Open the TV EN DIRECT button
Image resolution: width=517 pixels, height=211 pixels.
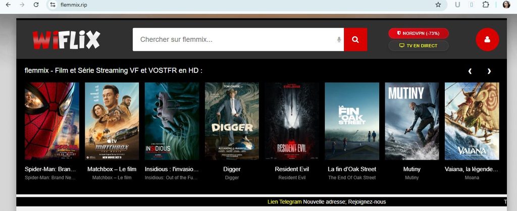419,46
